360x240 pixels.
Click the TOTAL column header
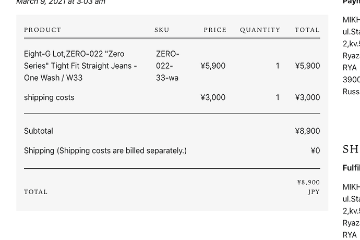click(307, 30)
